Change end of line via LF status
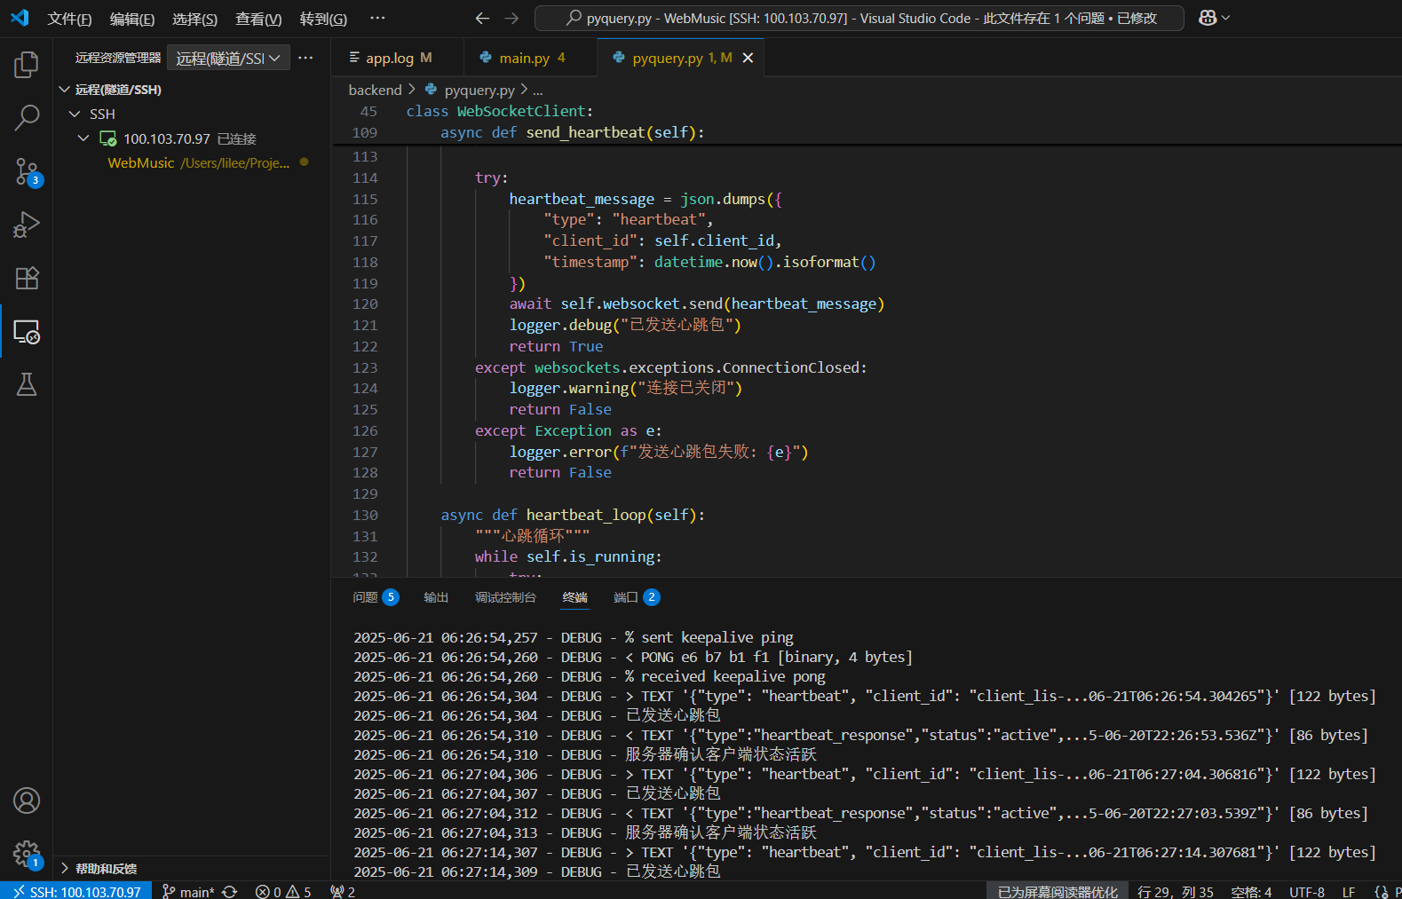 click(1349, 891)
